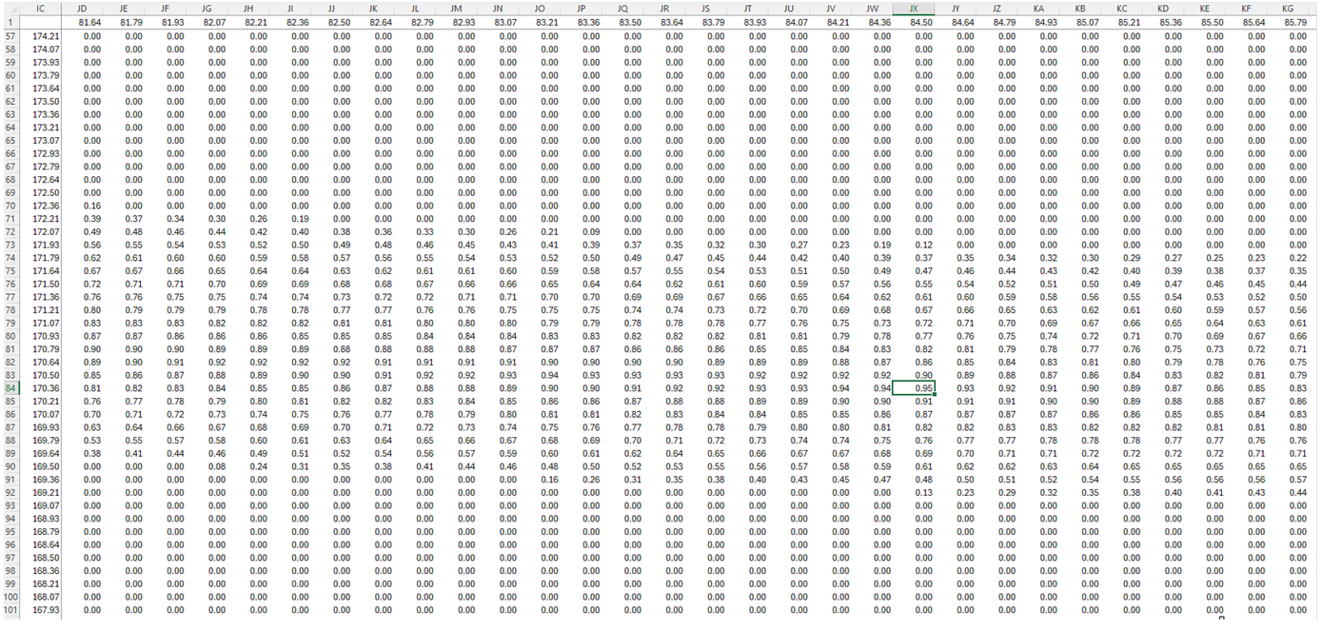
Task: Click cell 0.08 in column JG row 90
Action: click(x=207, y=465)
